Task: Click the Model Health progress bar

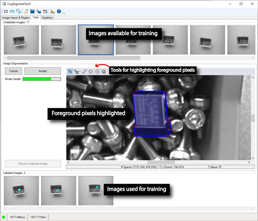Action: 42,79
